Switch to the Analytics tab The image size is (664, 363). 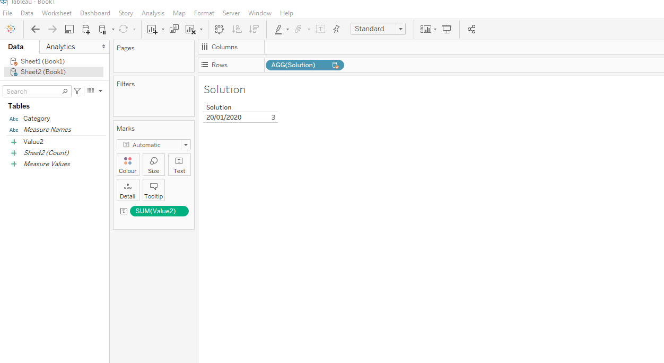pos(60,47)
